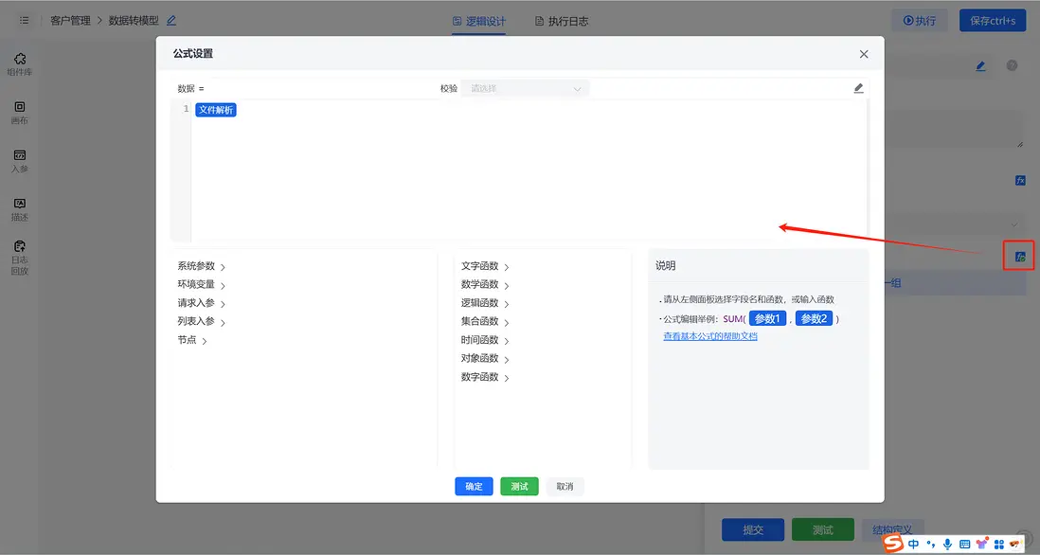Switch to the 执行日志 tab
The image size is (1040, 555).
tap(561, 21)
